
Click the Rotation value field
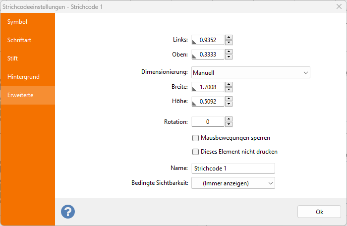(x=208, y=122)
